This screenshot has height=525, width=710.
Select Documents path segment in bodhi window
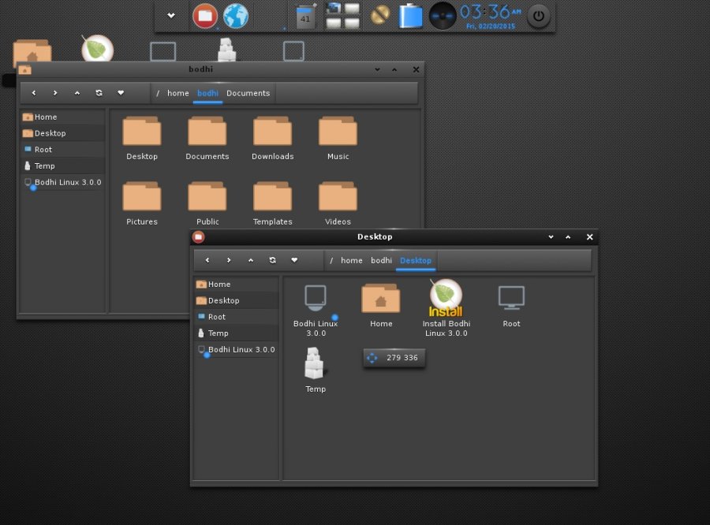[248, 93]
